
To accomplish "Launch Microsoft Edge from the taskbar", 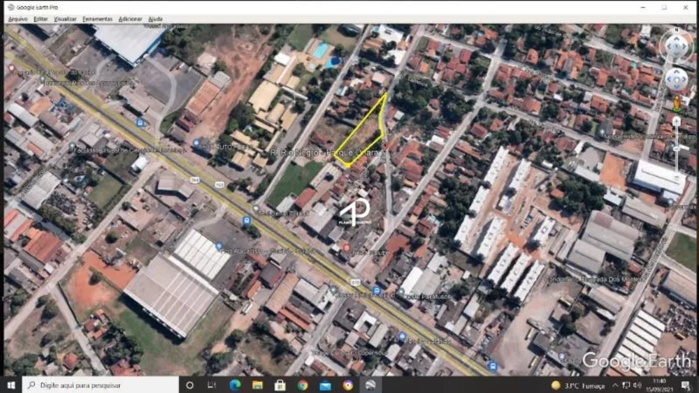I will [235, 385].
